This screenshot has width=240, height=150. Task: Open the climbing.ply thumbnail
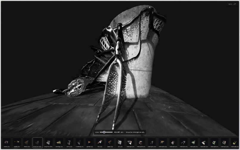[x=80, y=143]
